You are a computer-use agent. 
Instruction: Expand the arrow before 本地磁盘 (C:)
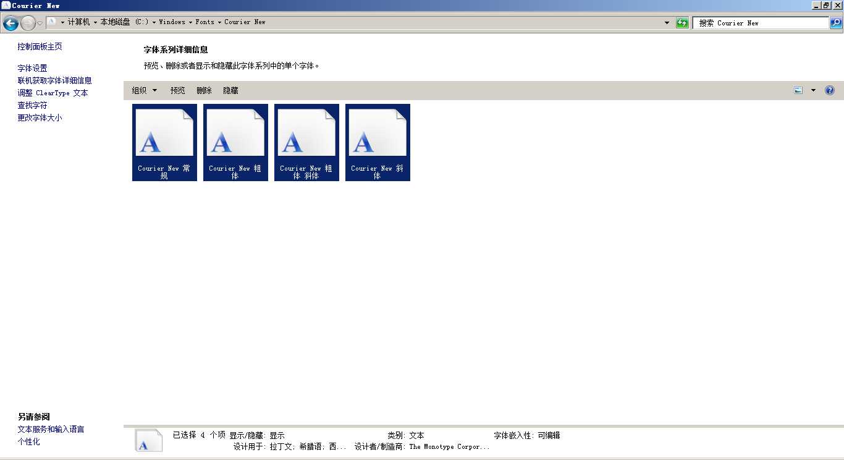tap(96, 22)
